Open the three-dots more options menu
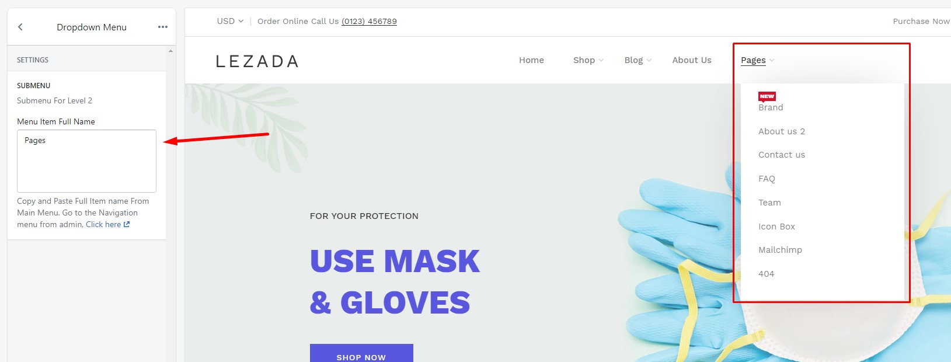951x362 pixels. (x=163, y=27)
